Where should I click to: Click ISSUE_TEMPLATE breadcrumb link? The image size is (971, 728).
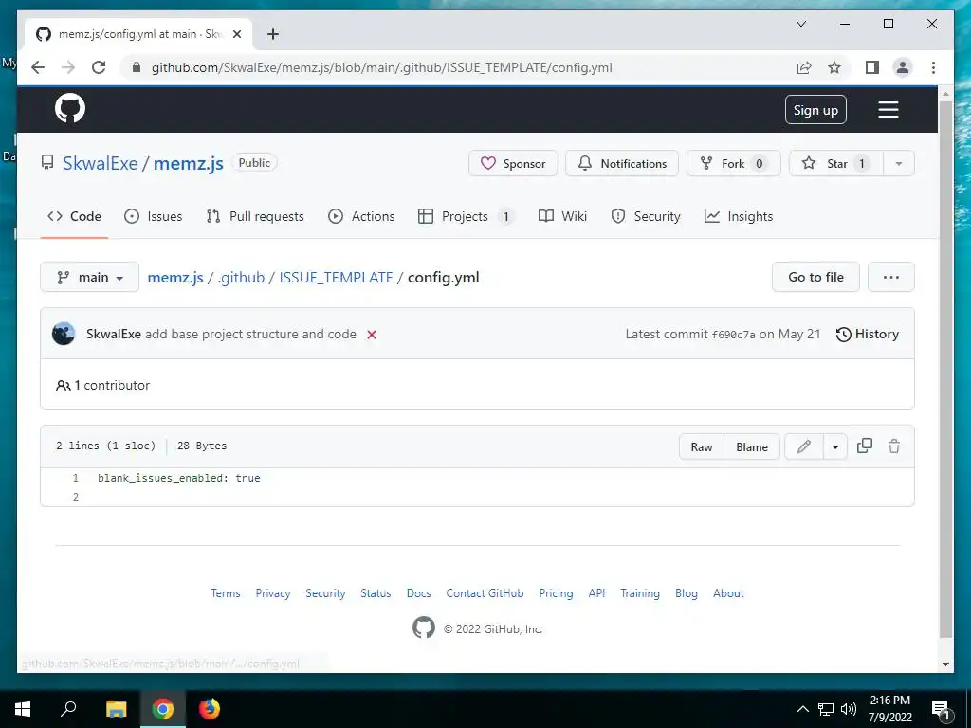[x=336, y=278]
